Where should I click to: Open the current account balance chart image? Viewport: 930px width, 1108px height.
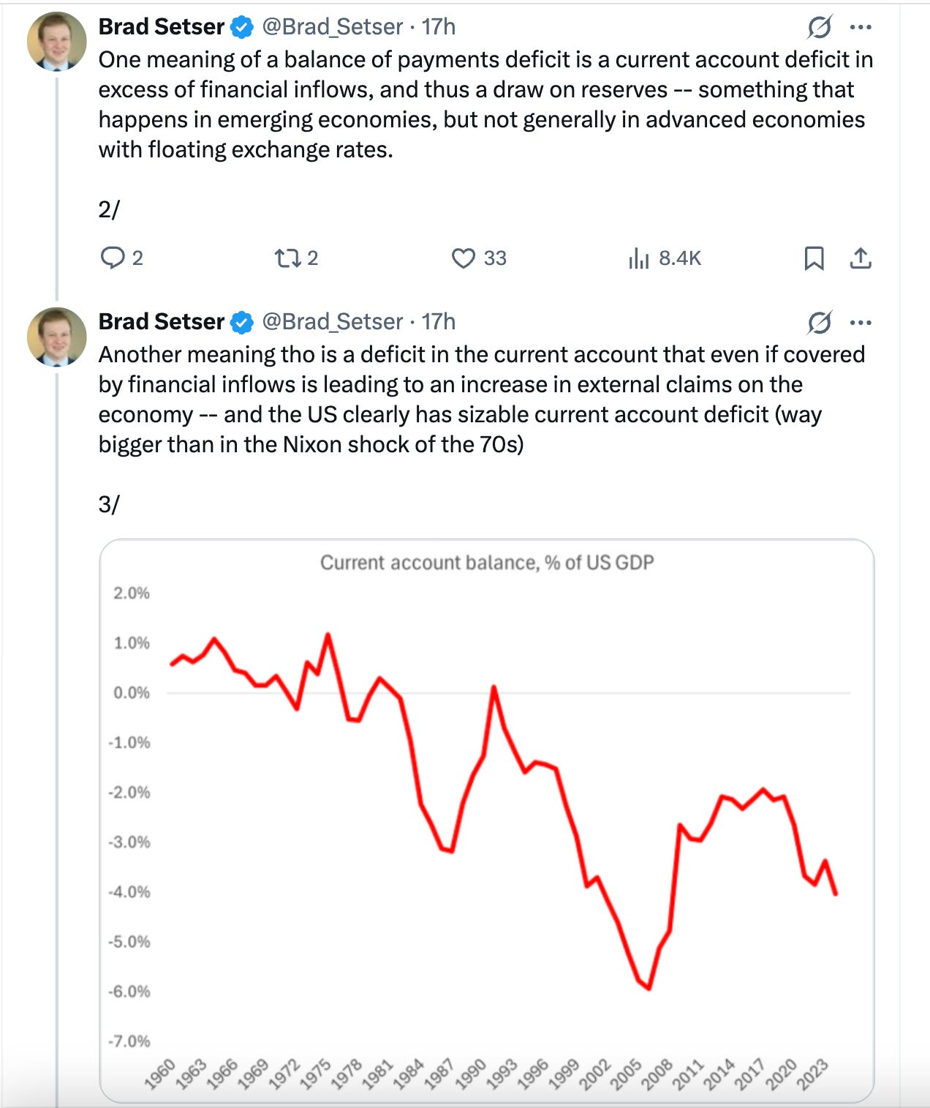[x=486, y=820]
